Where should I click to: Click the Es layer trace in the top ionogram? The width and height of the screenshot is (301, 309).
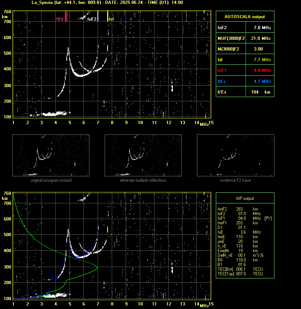click(x=49, y=114)
